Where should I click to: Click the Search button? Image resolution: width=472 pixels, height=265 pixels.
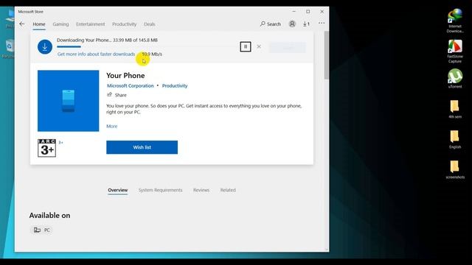point(271,24)
